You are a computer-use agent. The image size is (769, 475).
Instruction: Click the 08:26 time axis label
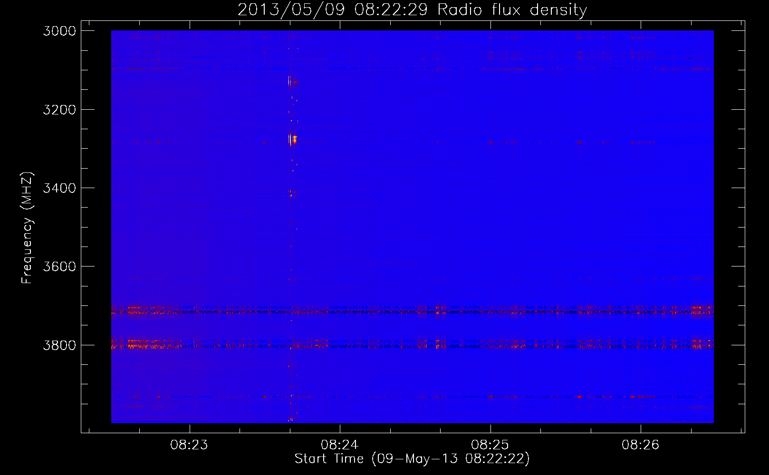pyautogui.click(x=641, y=445)
